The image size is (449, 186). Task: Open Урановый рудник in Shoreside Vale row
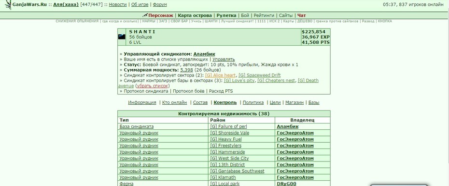click(x=139, y=133)
